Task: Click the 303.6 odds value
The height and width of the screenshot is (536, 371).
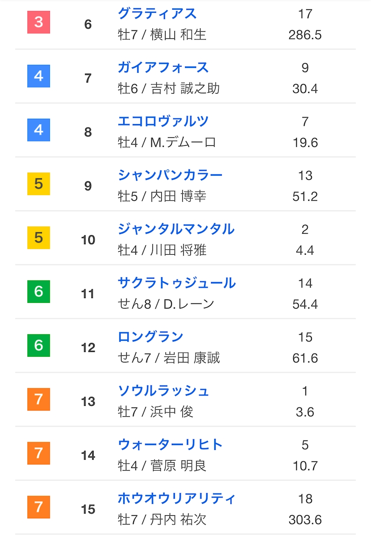Action: pos(305,520)
